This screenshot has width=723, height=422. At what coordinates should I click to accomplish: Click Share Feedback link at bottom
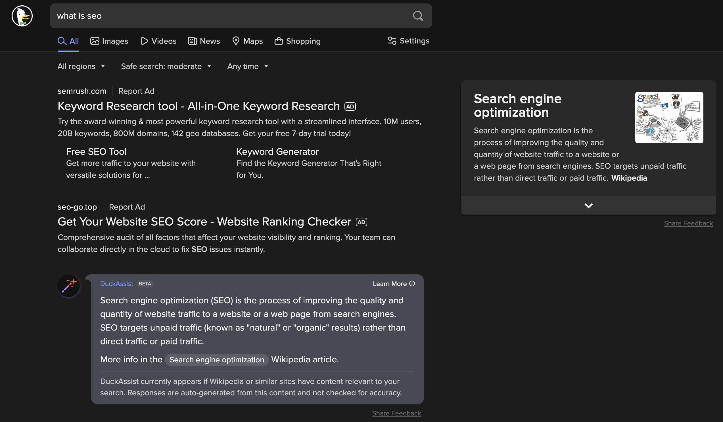point(397,412)
